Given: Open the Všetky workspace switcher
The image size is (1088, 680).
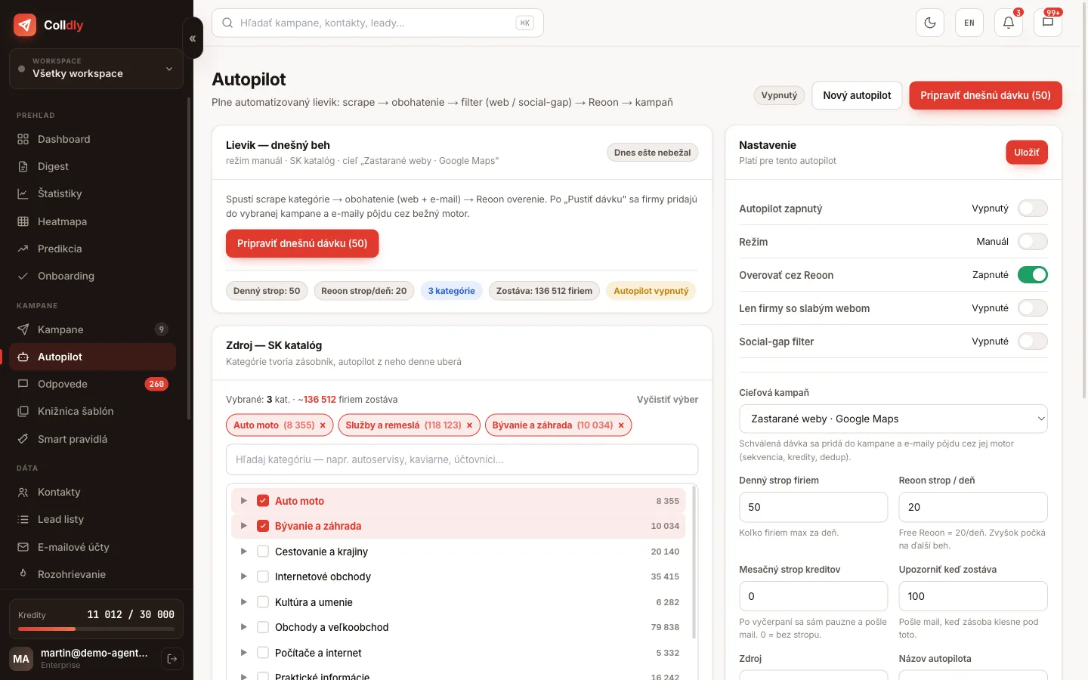Looking at the screenshot, I should pyautogui.click(x=96, y=69).
